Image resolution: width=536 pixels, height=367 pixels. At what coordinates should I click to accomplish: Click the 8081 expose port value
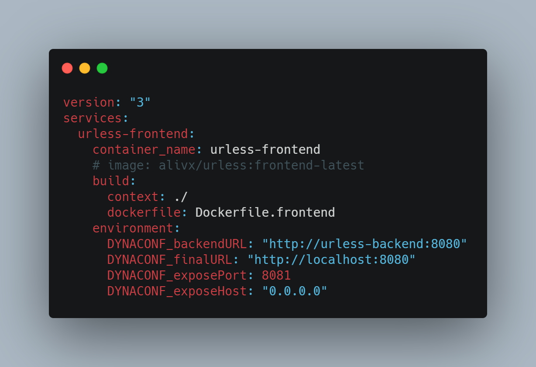coord(276,275)
